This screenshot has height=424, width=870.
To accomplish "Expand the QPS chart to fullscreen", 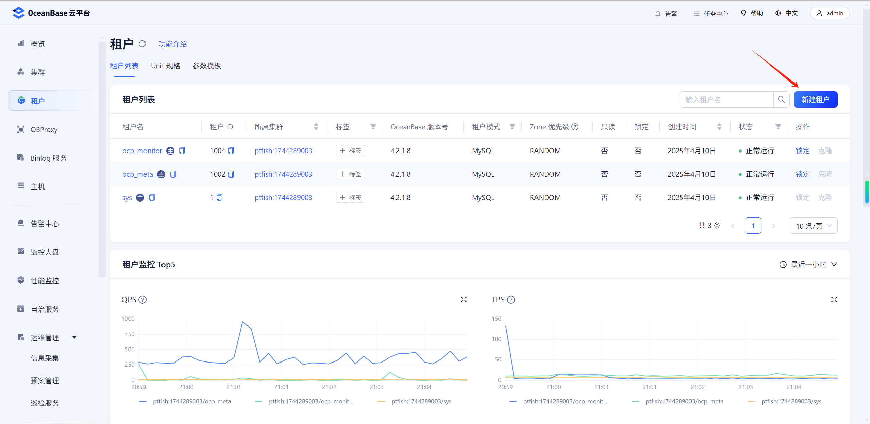I will pyautogui.click(x=464, y=299).
